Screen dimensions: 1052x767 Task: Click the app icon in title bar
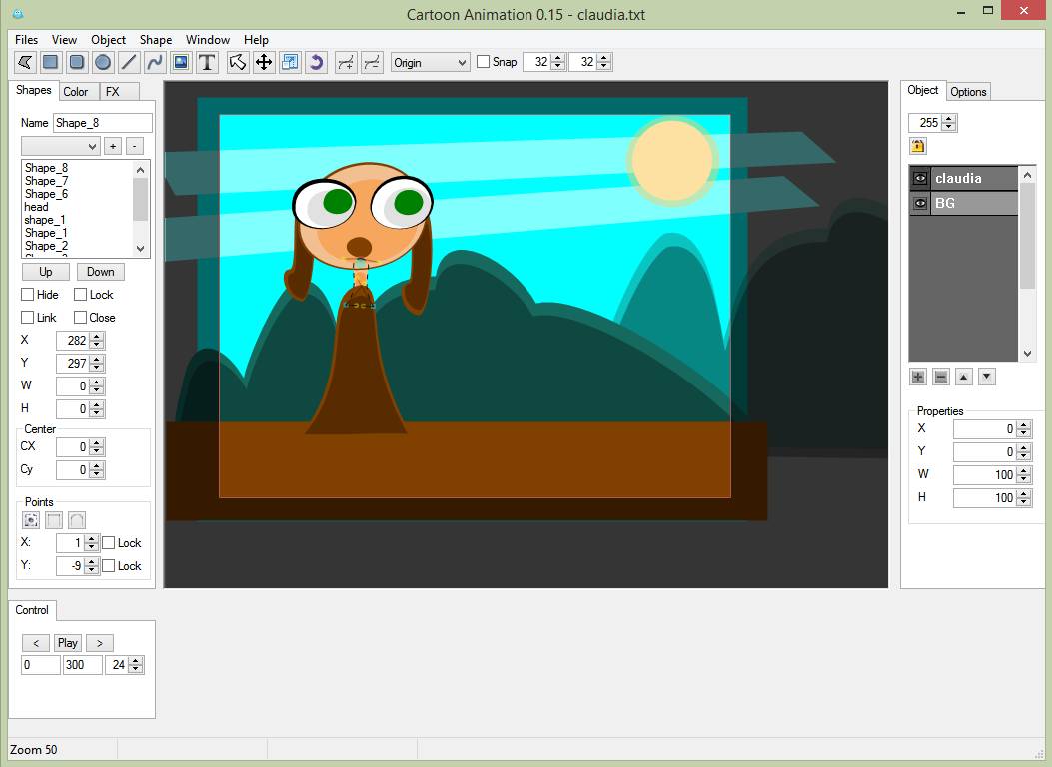coord(18,13)
